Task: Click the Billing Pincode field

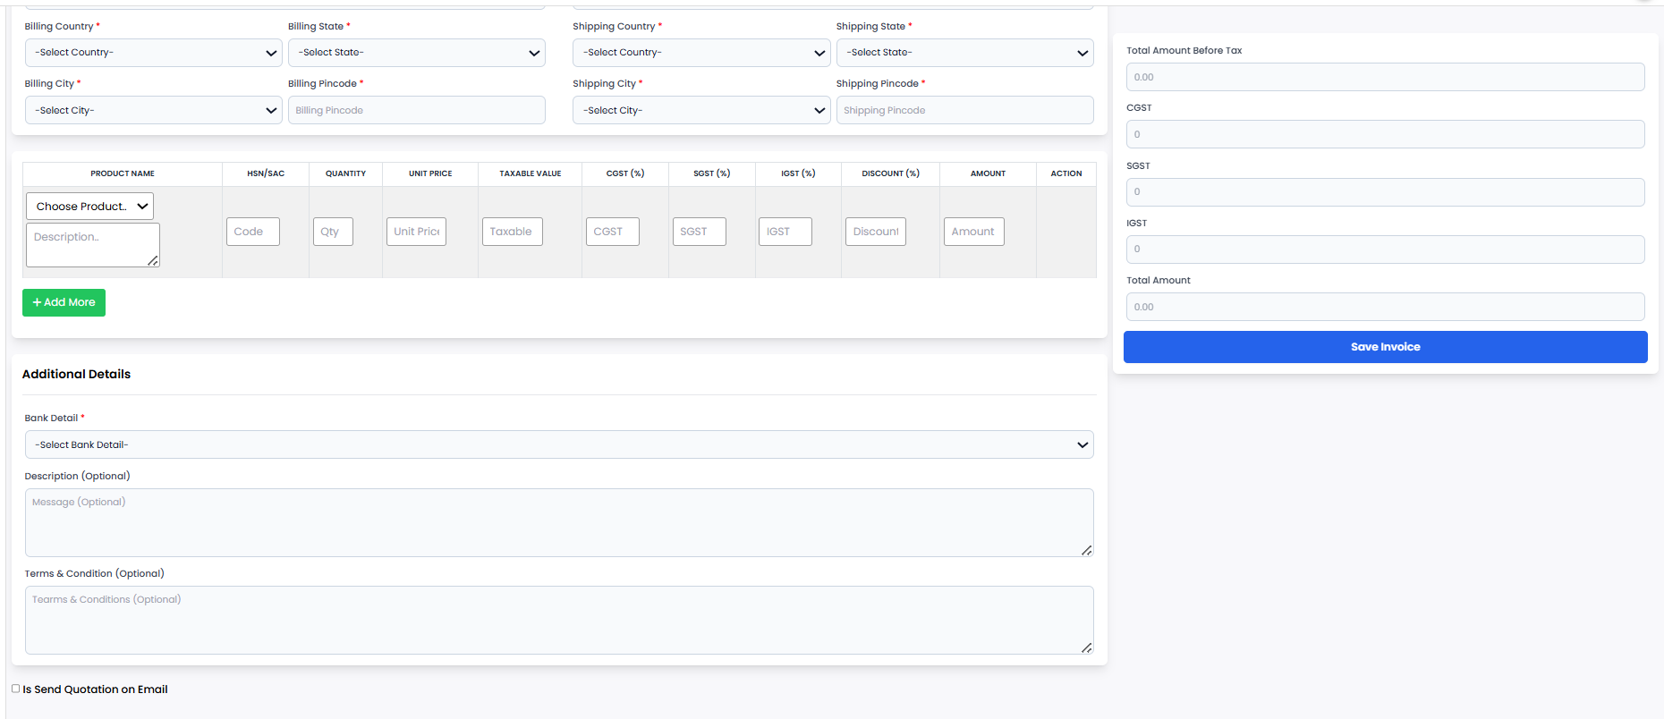Action: [416, 110]
